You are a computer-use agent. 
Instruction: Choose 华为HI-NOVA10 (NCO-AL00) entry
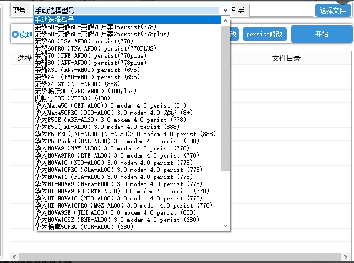pyautogui.click(x=127, y=198)
